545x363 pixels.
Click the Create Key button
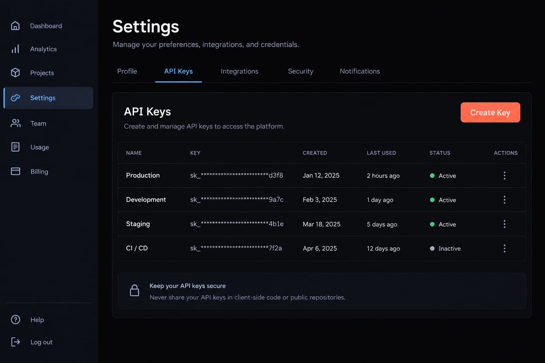click(x=490, y=112)
